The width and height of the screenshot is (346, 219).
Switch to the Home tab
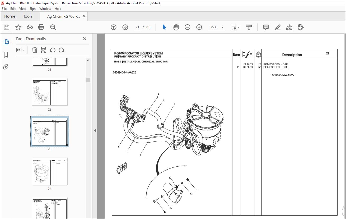[x=10, y=16]
